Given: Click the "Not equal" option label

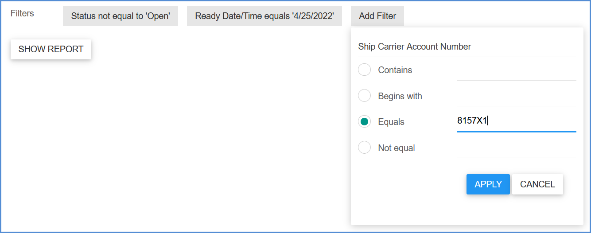Looking at the screenshot, I should click(x=397, y=148).
